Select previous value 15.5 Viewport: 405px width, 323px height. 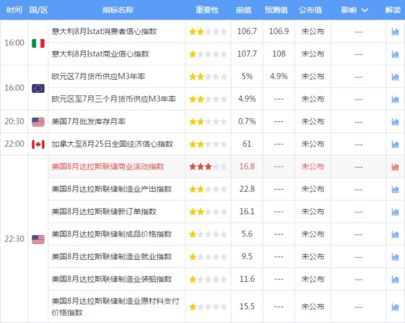[247, 307]
